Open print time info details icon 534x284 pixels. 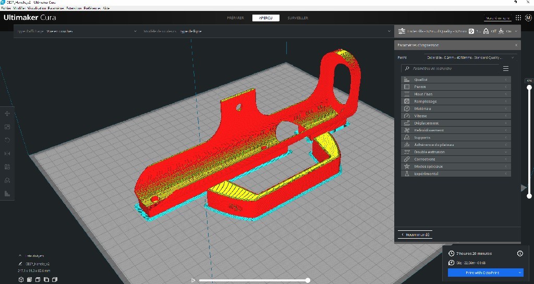coord(519,254)
